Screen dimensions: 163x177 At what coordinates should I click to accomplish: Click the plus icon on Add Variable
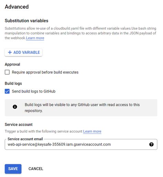click(10, 52)
